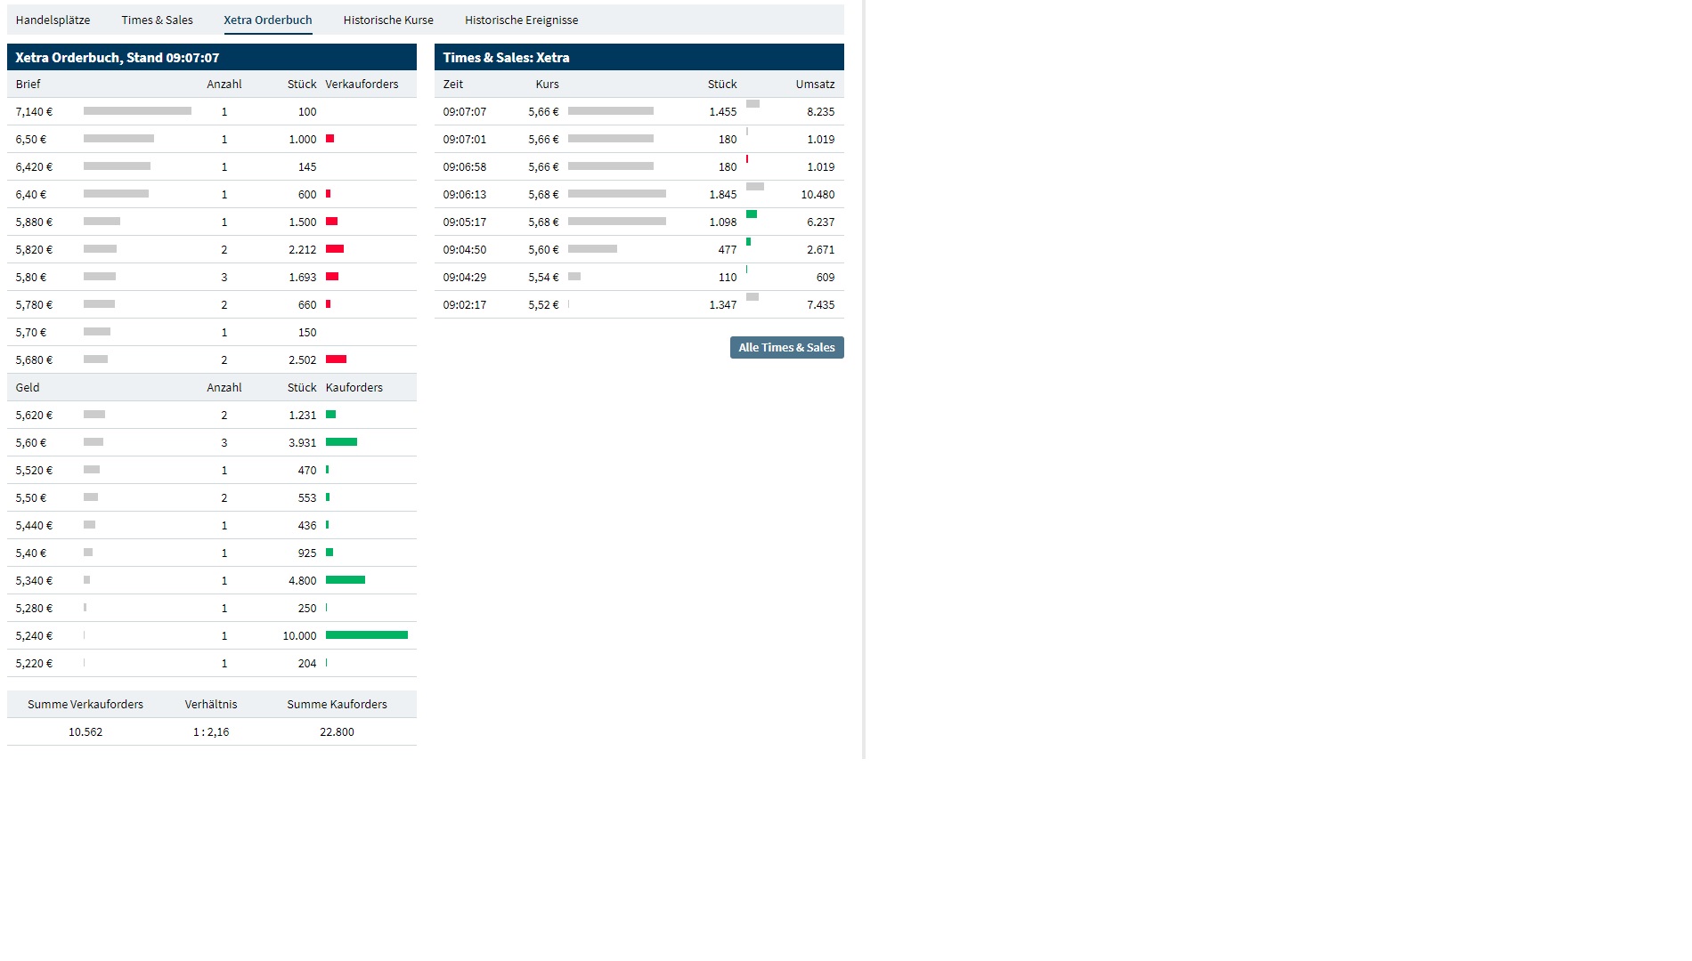Click the Kauforders column header
The height and width of the screenshot is (961, 1692).
tap(354, 387)
